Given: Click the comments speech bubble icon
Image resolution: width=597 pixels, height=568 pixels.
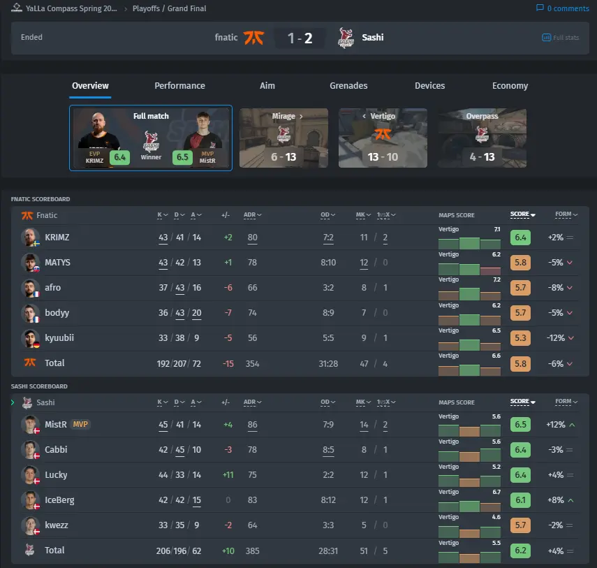Looking at the screenshot, I should (x=540, y=8).
